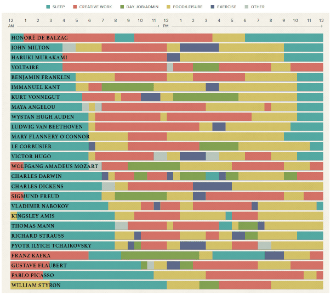
Task: Click the Le Corbusier row label
Action: click(31, 147)
